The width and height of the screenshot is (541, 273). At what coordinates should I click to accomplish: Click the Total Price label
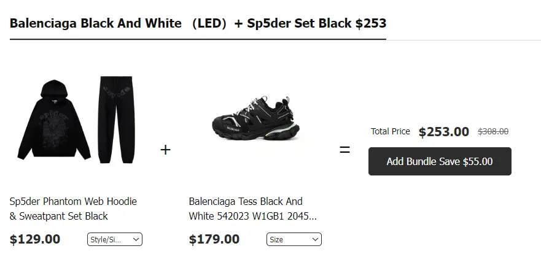[x=390, y=131]
